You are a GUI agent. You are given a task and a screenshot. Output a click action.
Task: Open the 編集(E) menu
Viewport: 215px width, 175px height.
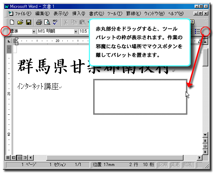pyautogui.click(x=42, y=14)
